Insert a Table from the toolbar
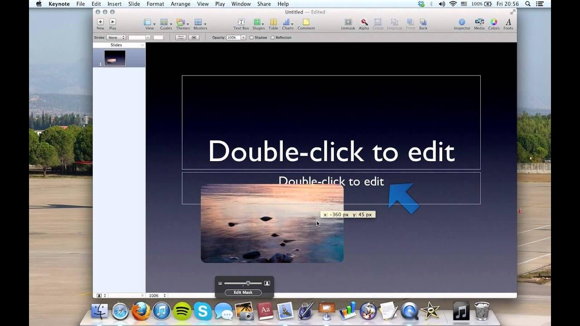Screen dimensions: 580x326 tap(273, 24)
